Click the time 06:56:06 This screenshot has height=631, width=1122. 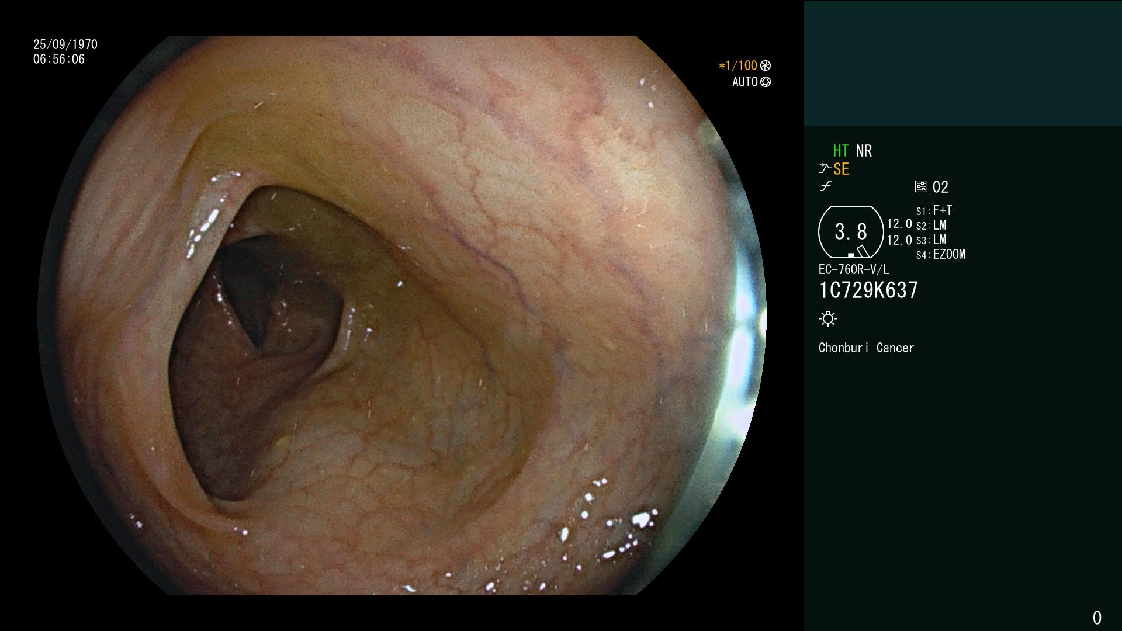[59, 59]
